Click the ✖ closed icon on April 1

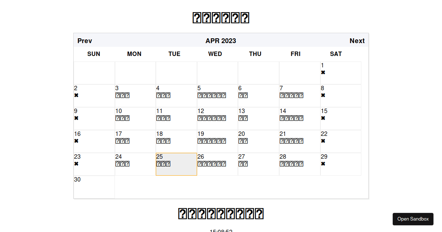pos(323,72)
